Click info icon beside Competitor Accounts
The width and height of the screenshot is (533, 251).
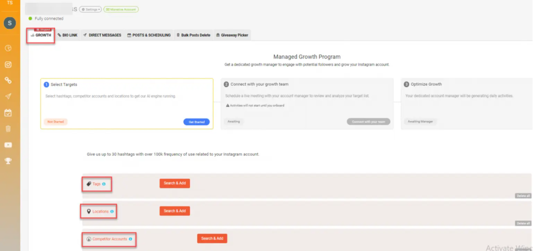tap(130, 239)
